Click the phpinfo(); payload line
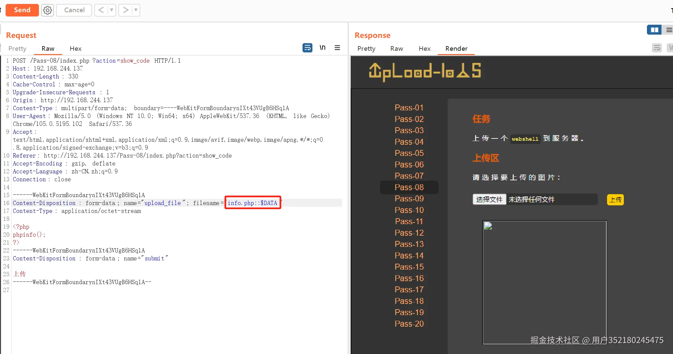The height and width of the screenshot is (354, 673). [29, 235]
